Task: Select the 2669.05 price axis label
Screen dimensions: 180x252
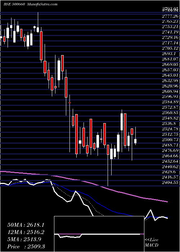Action: pyautogui.click(x=170, y=64)
